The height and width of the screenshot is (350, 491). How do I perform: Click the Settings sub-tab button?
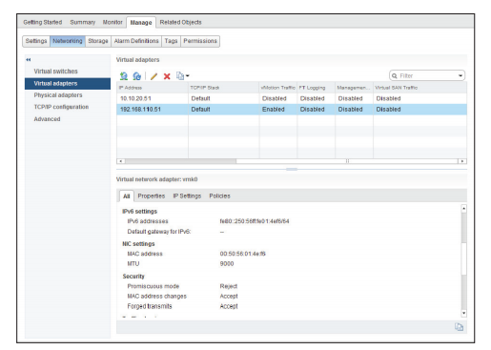coord(36,41)
